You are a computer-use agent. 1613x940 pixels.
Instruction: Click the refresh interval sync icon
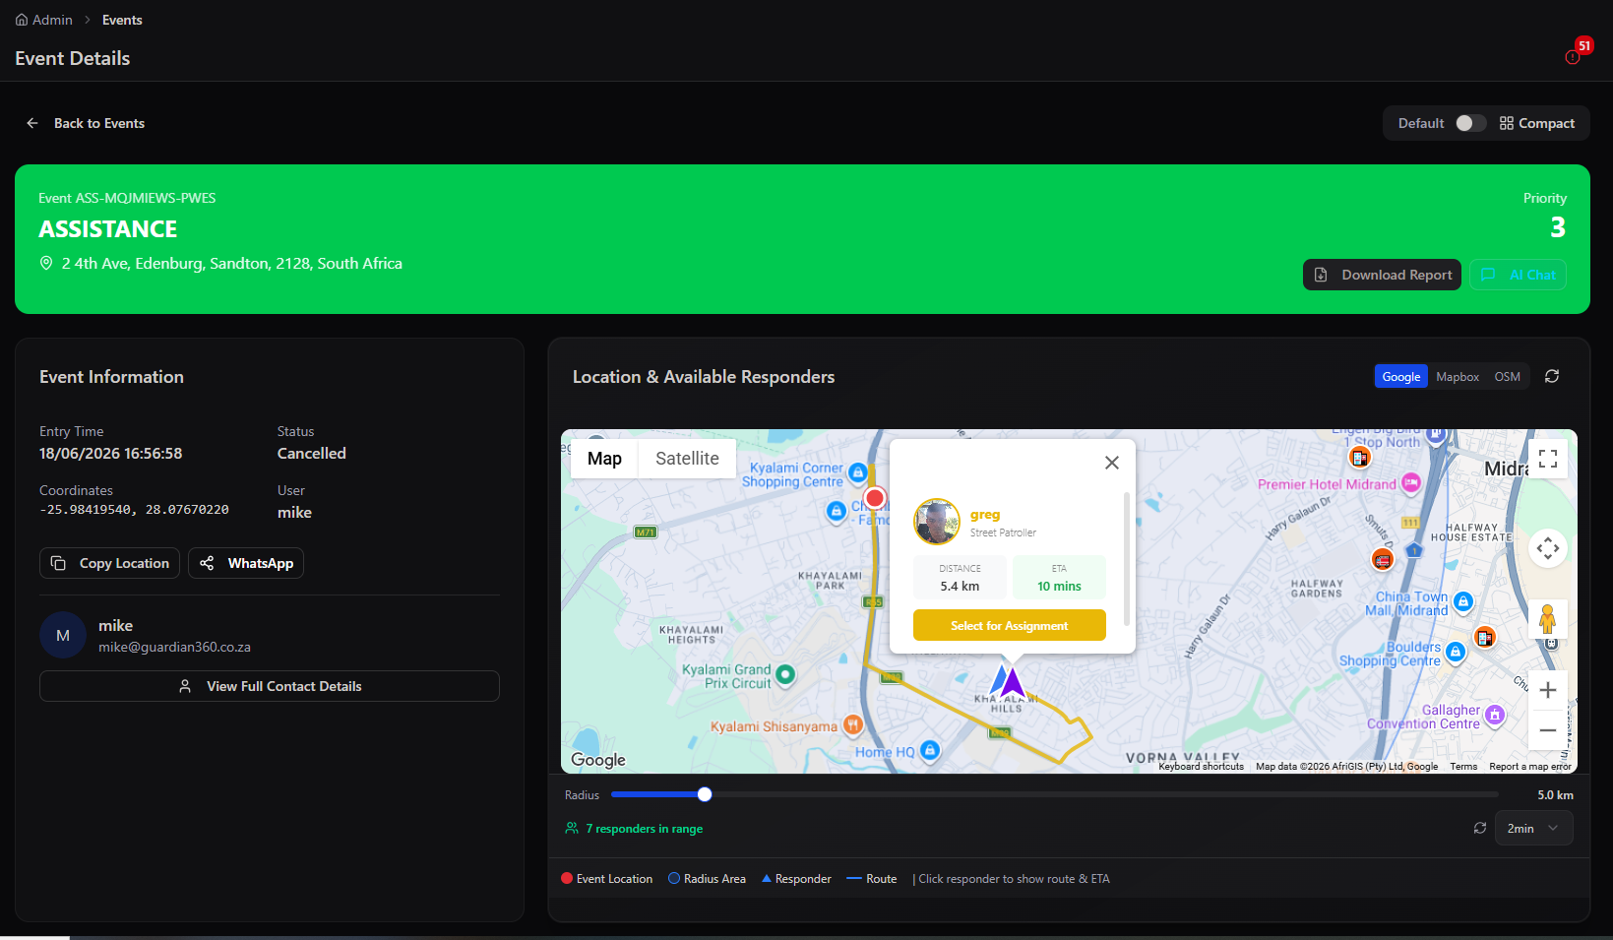(x=1480, y=828)
